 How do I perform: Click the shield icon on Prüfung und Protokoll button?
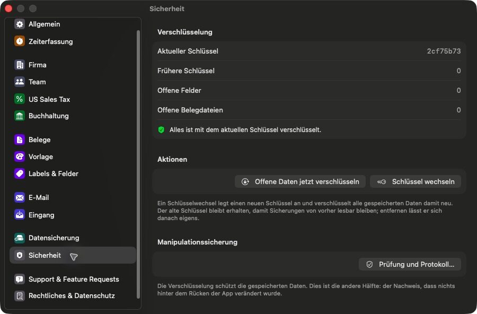369,264
